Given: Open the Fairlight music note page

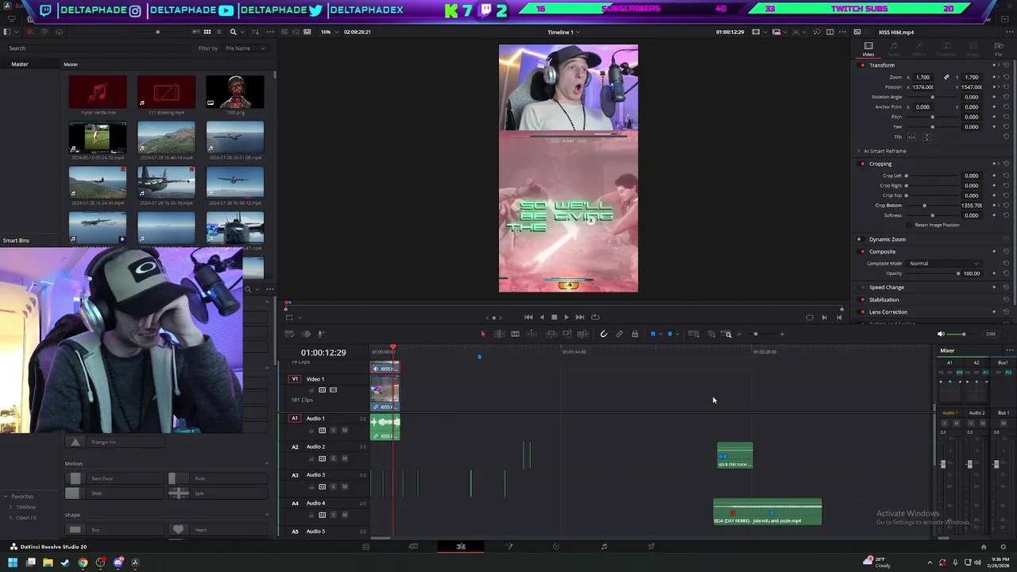Looking at the screenshot, I should (x=604, y=547).
